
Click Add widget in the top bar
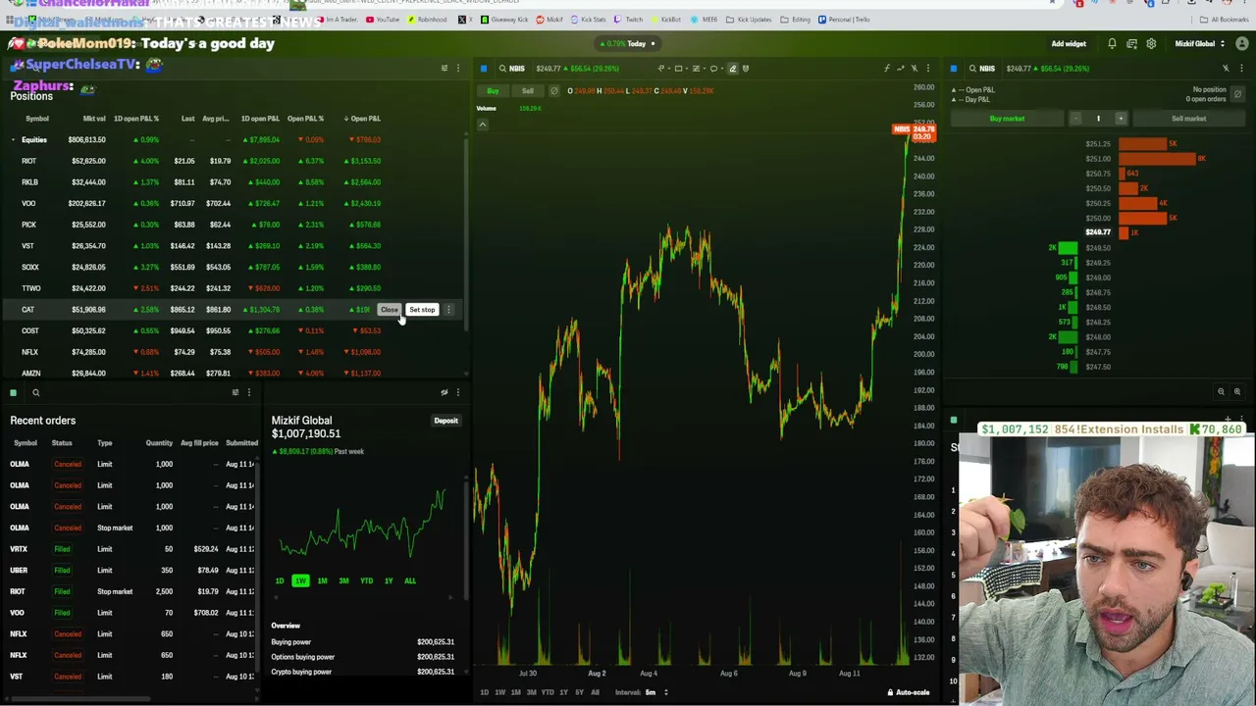click(1069, 43)
